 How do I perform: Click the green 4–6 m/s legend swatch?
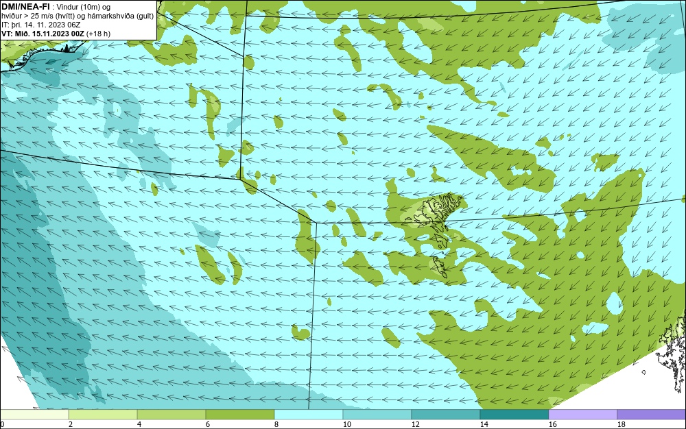click(x=171, y=415)
